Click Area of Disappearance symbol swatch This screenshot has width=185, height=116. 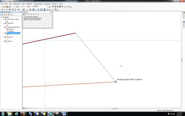click(7, 35)
